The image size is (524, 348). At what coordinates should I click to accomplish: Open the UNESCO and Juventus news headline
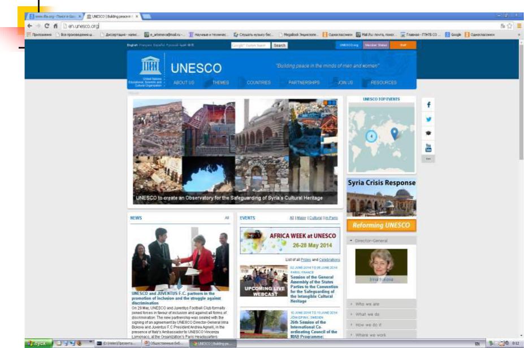176,298
